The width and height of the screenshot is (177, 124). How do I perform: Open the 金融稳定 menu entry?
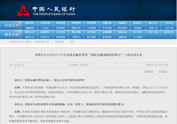point(122,23)
